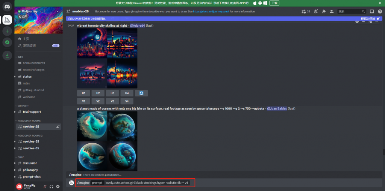Click the Android download icon in banner

[x=260, y=3]
